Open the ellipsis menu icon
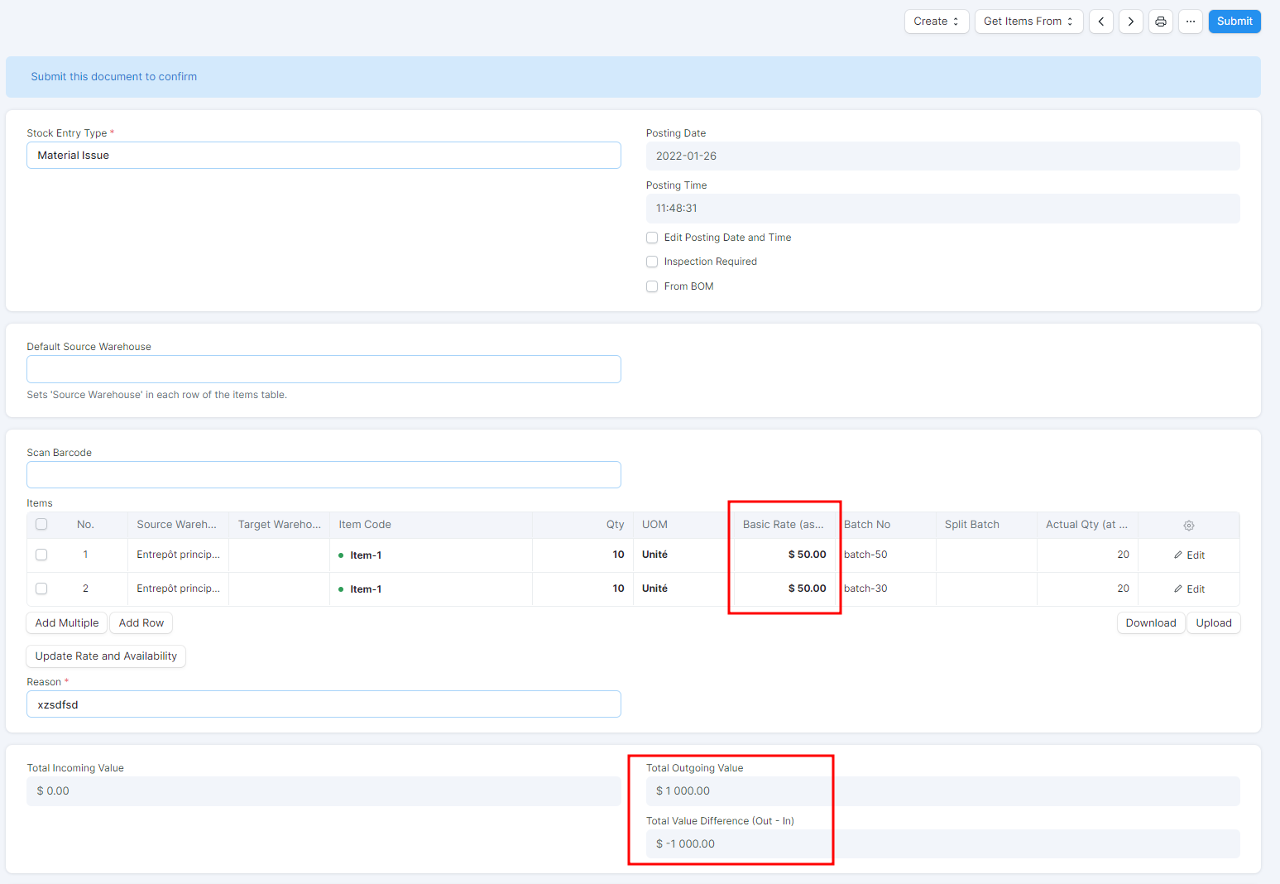 click(x=1190, y=21)
